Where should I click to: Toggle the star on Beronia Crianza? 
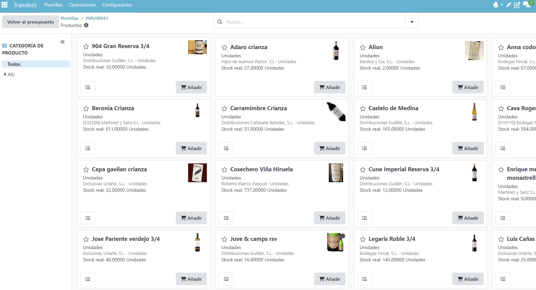coord(86,108)
